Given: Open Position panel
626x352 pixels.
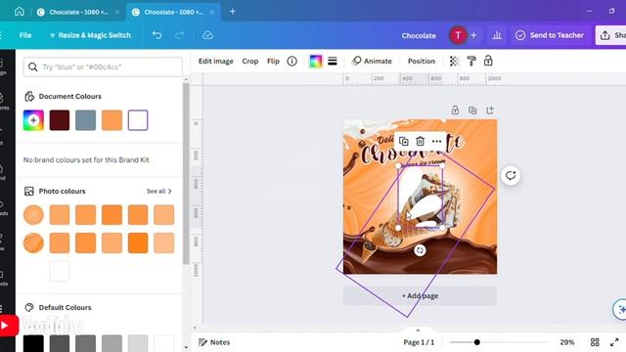Looking at the screenshot, I should pos(422,61).
